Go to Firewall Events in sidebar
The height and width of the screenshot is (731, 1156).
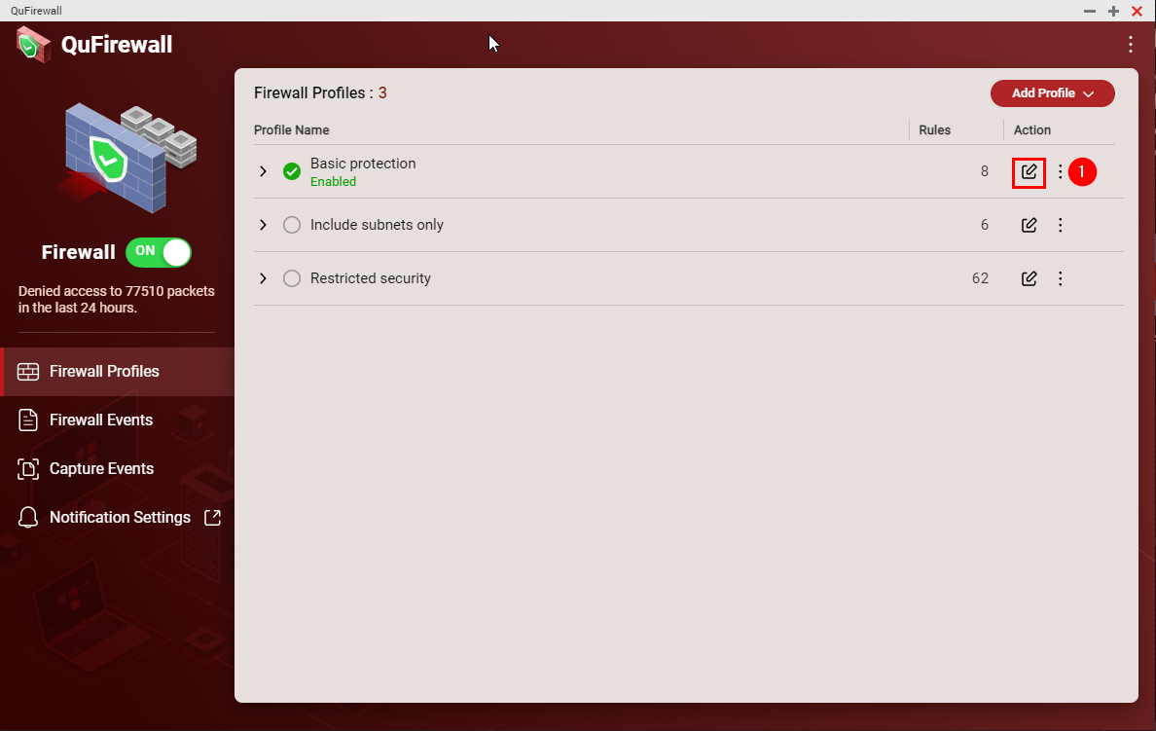tap(101, 420)
